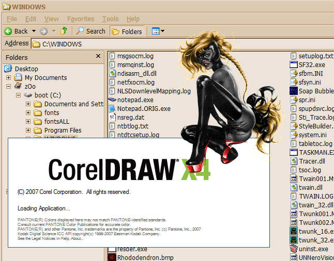Select the TASKMAN.EXE file icon
This screenshot has width=334, height=261.
click(x=294, y=152)
